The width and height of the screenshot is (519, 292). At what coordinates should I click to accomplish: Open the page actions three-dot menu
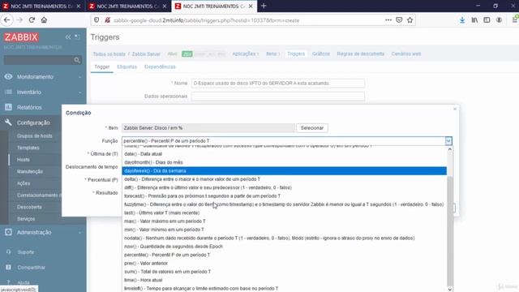click(x=388, y=20)
